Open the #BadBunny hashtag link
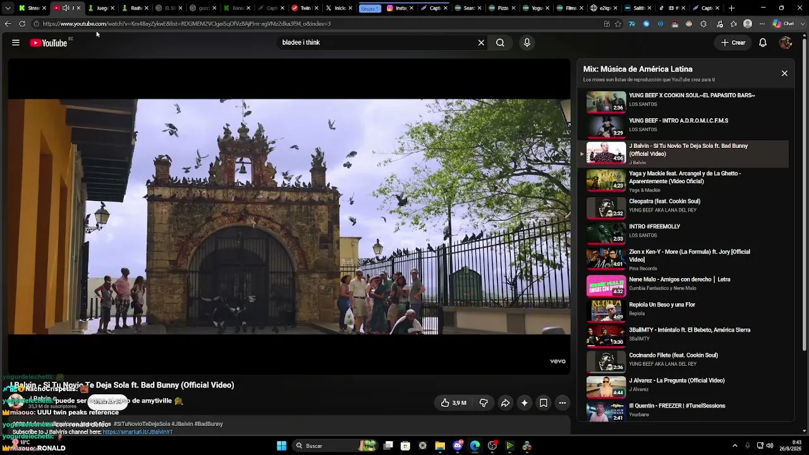The image size is (809, 455). (209, 424)
